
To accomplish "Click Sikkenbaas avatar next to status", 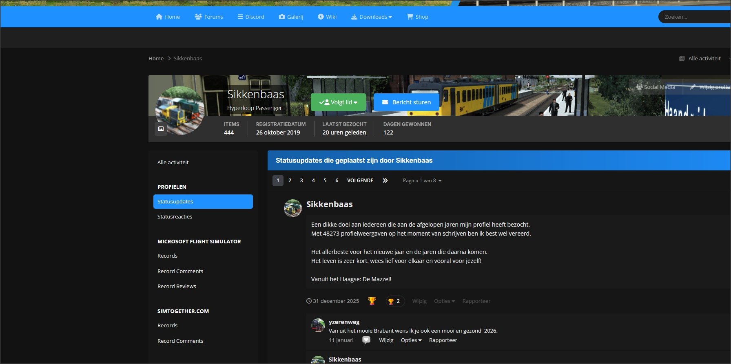I will click(292, 208).
